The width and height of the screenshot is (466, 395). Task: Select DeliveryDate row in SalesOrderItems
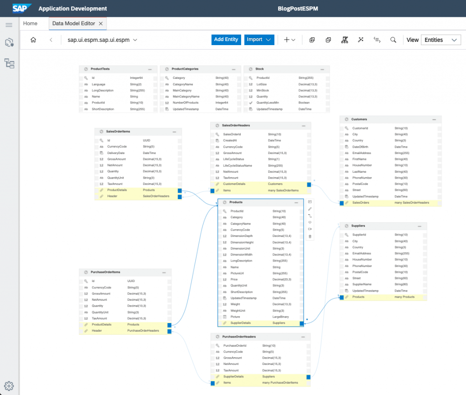[x=138, y=153]
